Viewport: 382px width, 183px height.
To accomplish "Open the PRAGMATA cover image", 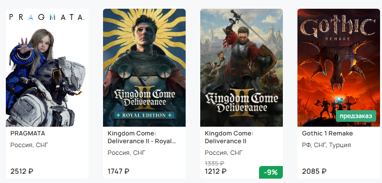I will click(x=47, y=67).
